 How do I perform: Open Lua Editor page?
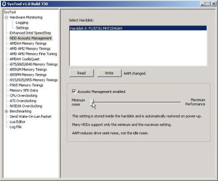[x=17, y=122]
